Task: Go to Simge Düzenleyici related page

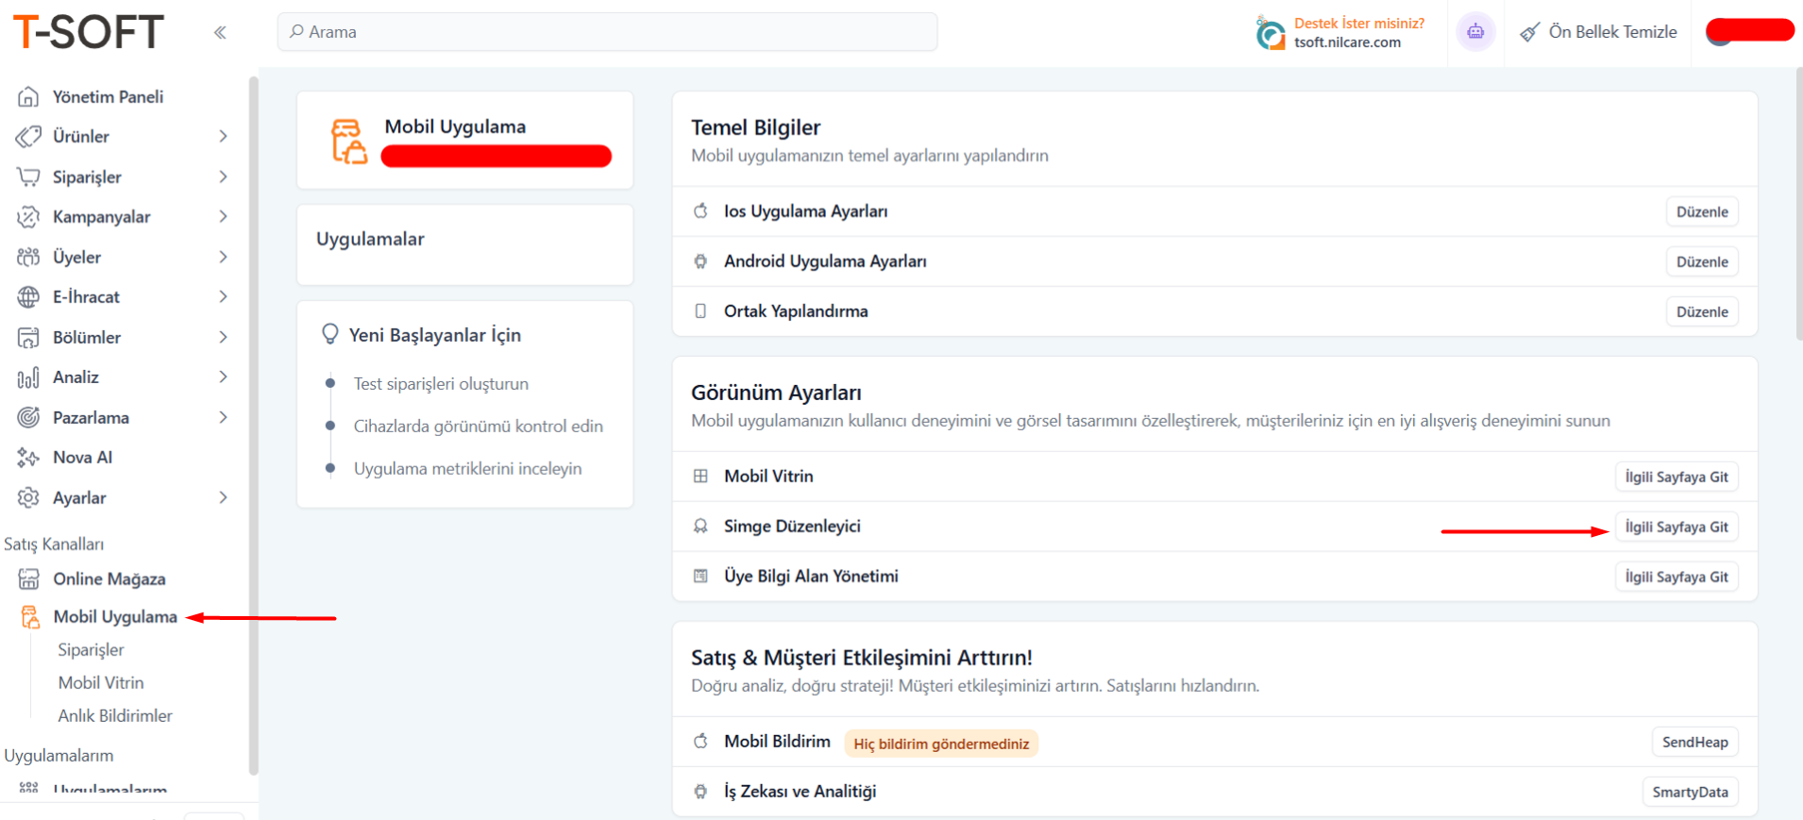Action: click(1676, 527)
